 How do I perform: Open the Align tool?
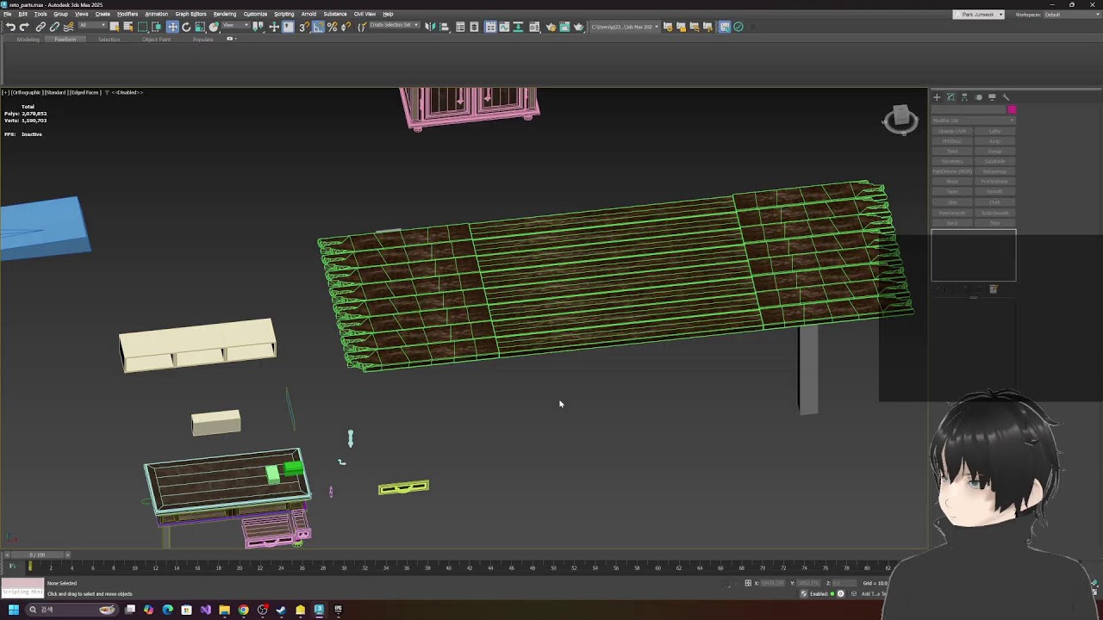tap(444, 27)
